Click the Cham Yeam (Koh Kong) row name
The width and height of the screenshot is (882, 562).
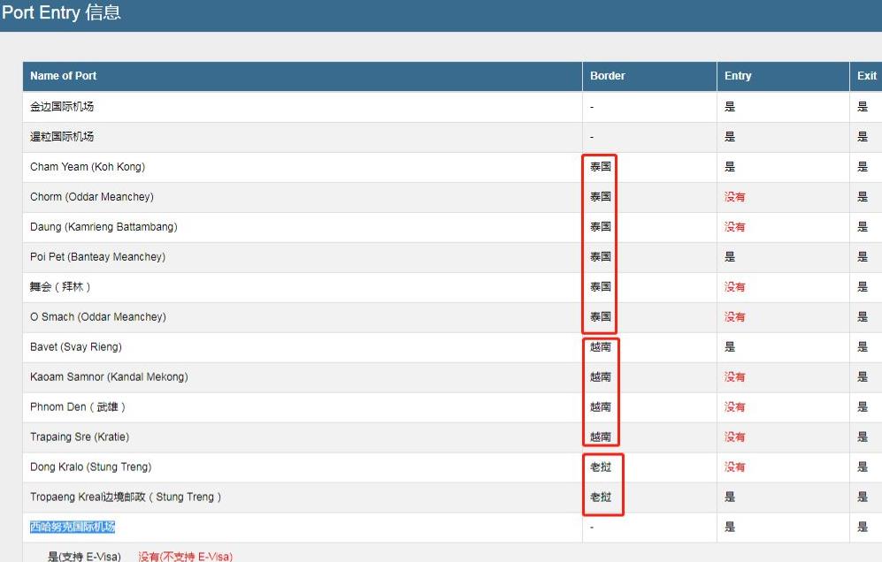coord(88,167)
